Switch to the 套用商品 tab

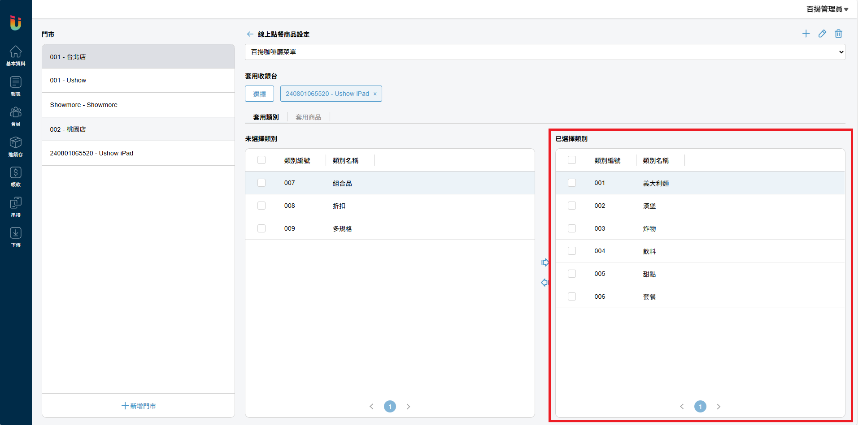click(x=308, y=117)
